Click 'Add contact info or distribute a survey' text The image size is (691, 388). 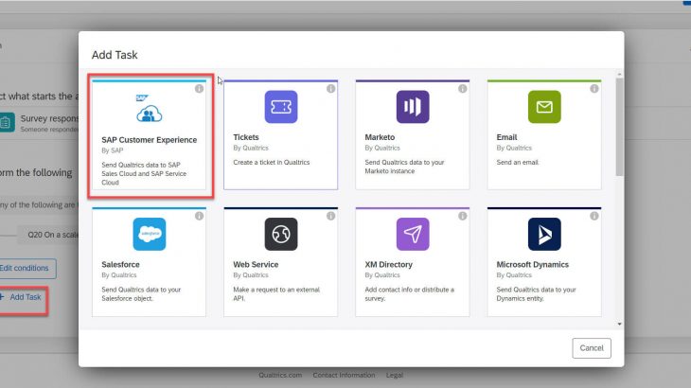pos(410,293)
